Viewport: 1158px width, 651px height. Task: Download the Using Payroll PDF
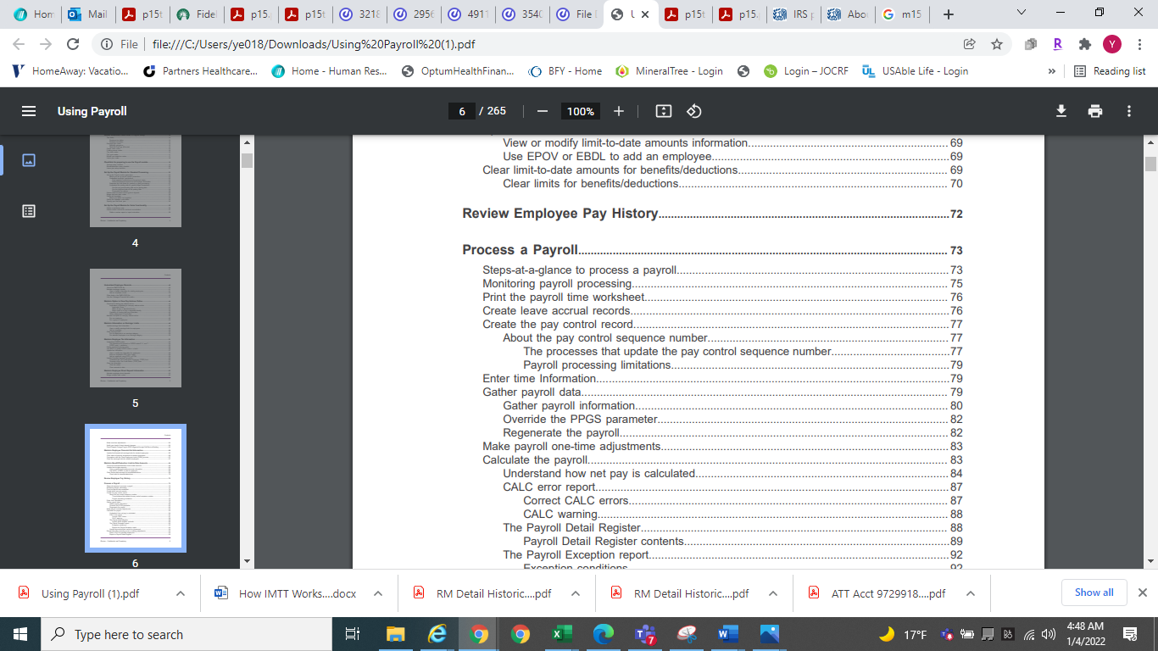tap(1061, 111)
